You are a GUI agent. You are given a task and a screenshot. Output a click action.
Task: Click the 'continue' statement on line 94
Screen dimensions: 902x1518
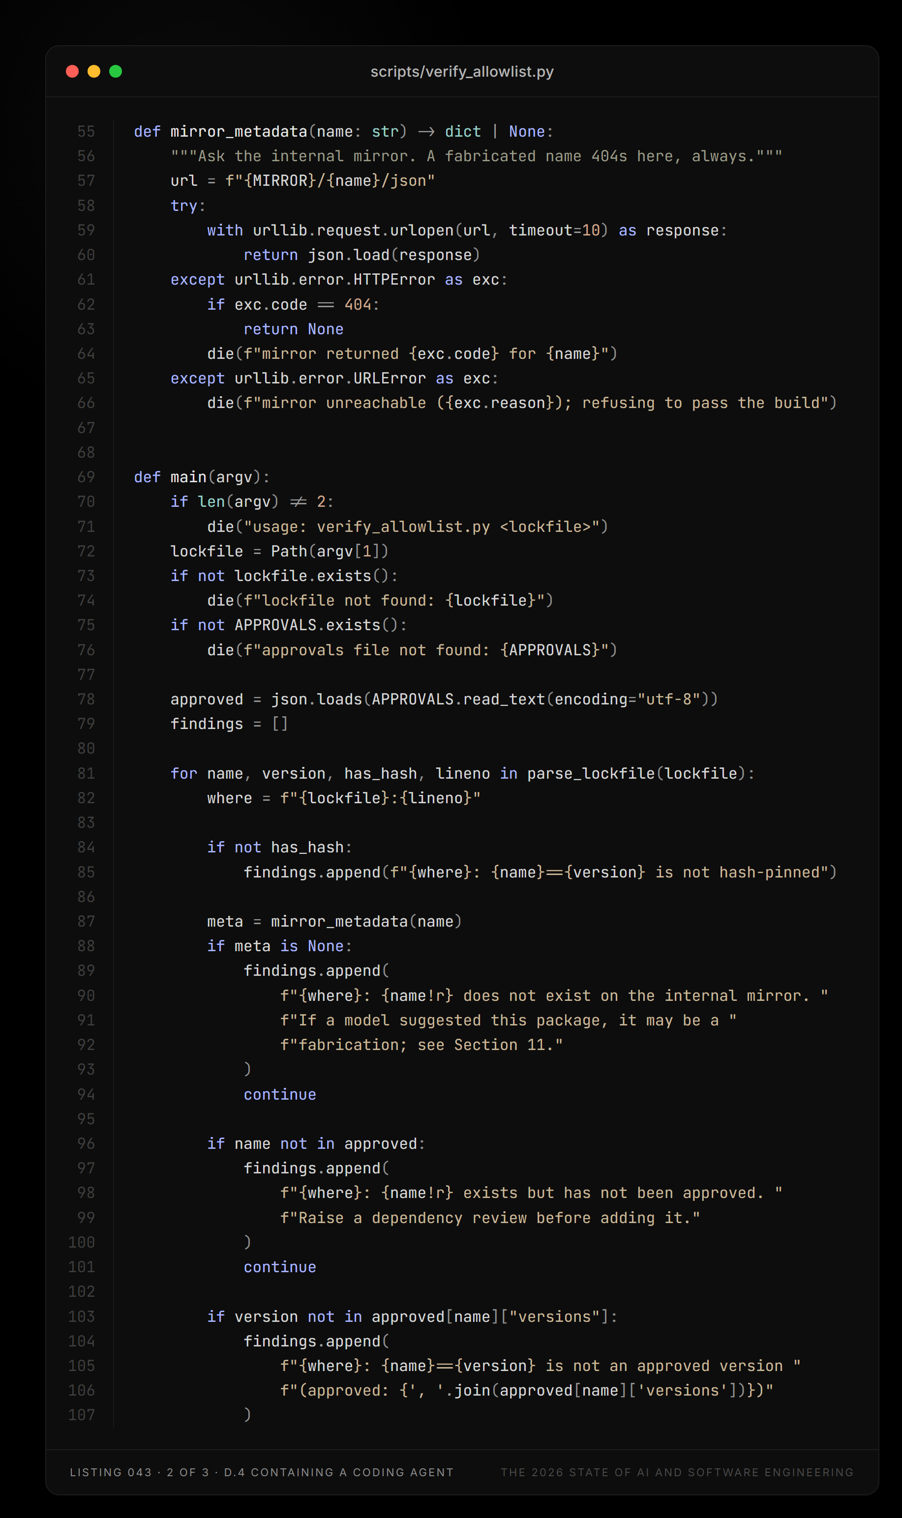(x=279, y=1095)
